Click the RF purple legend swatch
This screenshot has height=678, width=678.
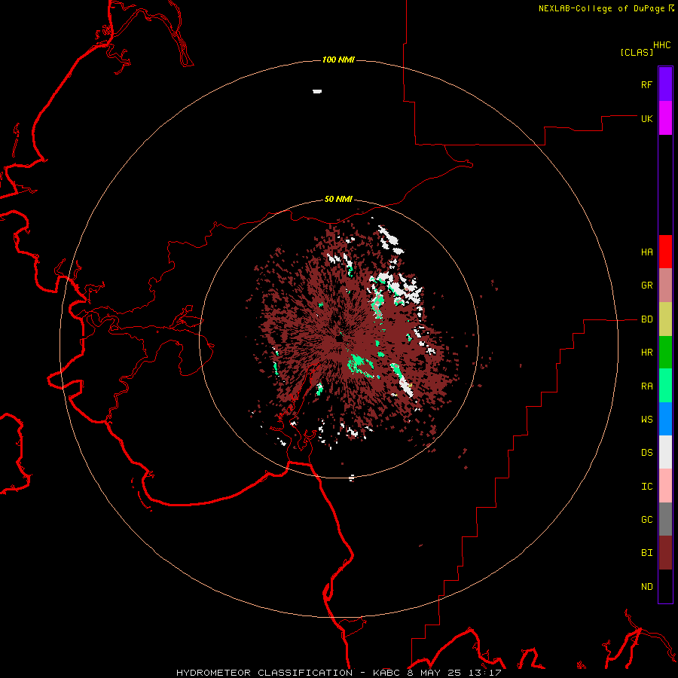(x=665, y=84)
